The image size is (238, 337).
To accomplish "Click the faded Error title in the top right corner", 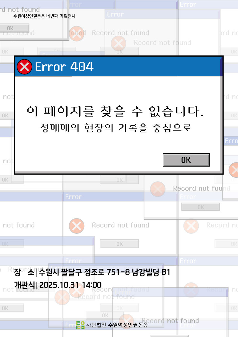I will coord(188,5).
